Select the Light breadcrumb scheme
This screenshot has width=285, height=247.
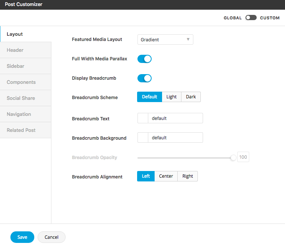pos(171,97)
